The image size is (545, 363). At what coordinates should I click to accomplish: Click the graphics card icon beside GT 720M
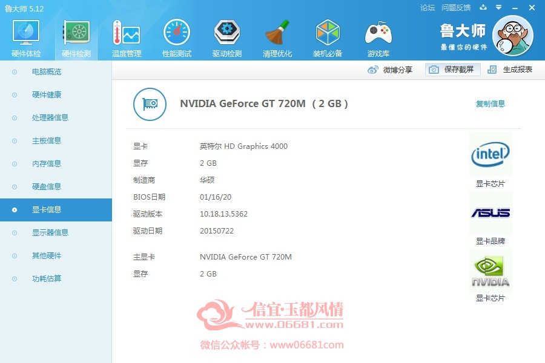click(x=150, y=104)
